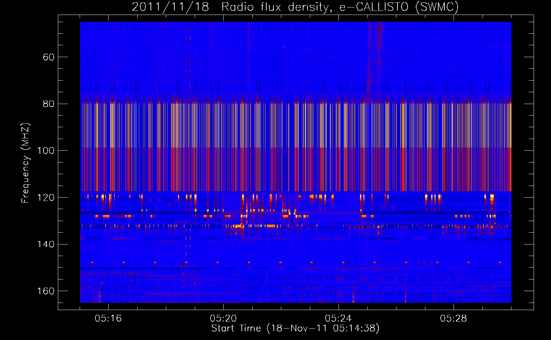Click the 160 frequency tick label

tap(46, 291)
